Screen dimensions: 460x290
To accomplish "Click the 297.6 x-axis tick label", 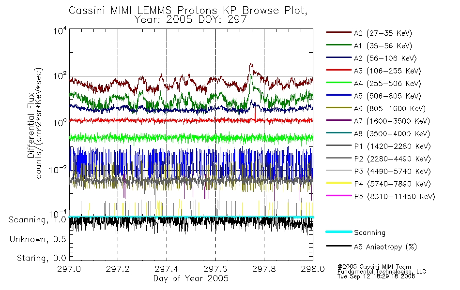I will pos(215,269).
